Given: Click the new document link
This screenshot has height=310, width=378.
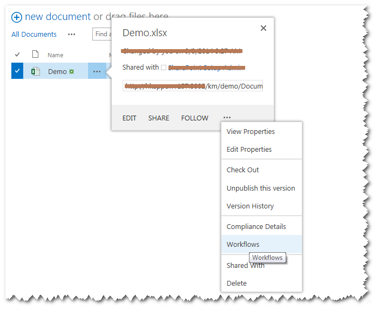Looking at the screenshot, I should [x=58, y=17].
